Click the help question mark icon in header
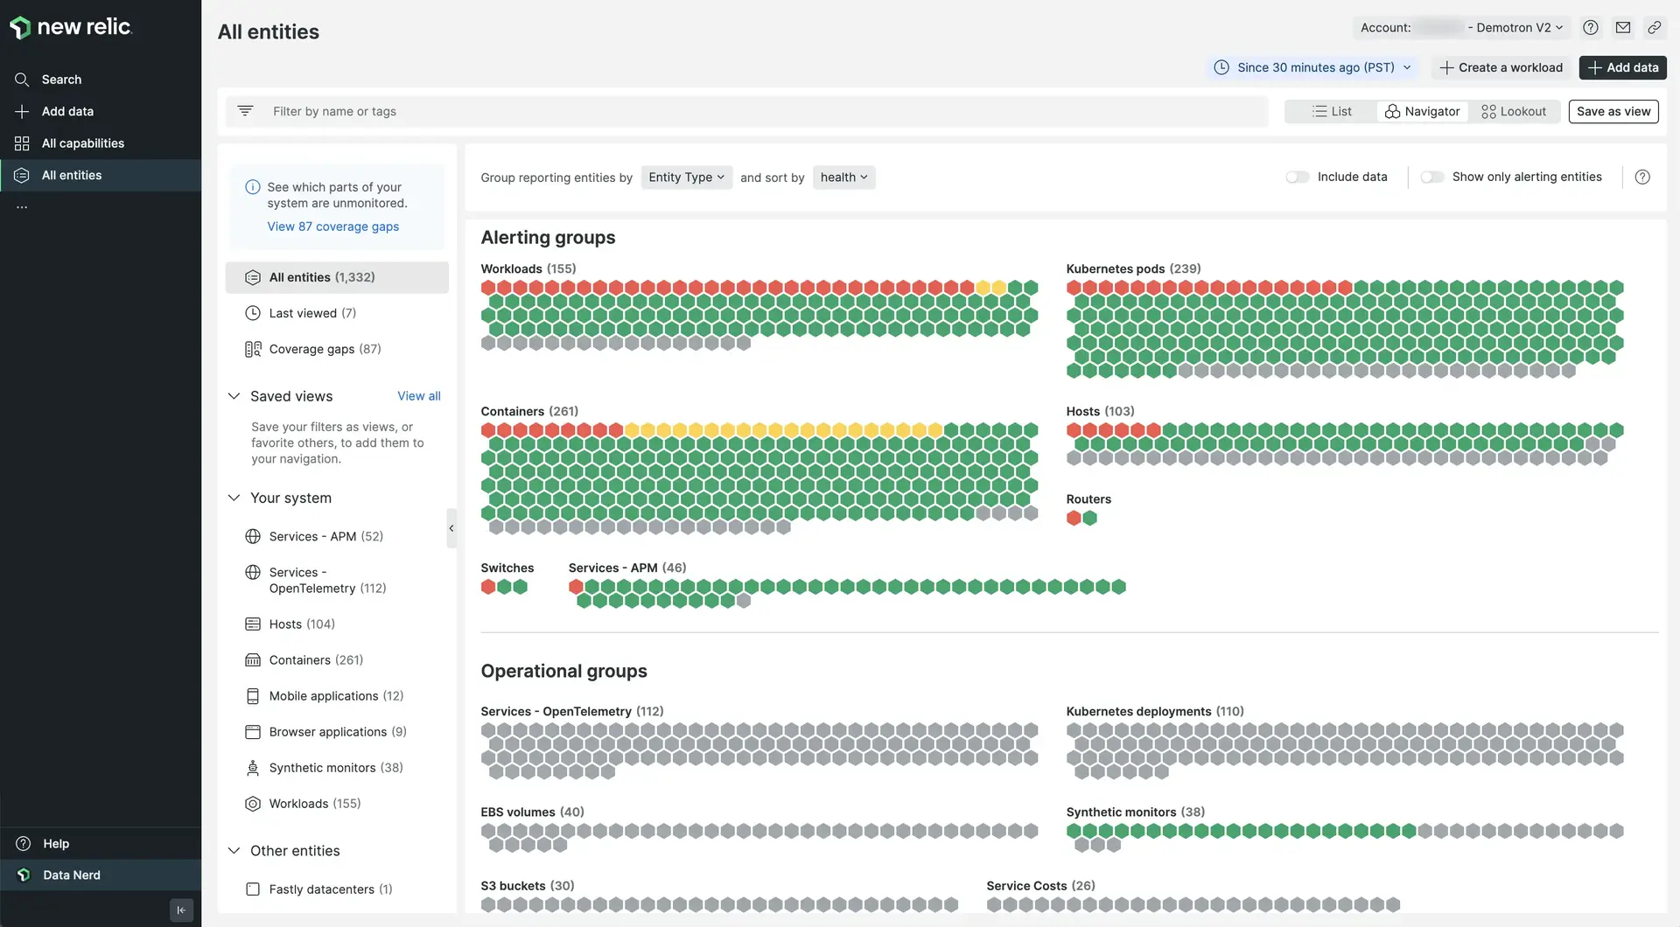Image resolution: width=1680 pixels, height=927 pixels. [1591, 27]
